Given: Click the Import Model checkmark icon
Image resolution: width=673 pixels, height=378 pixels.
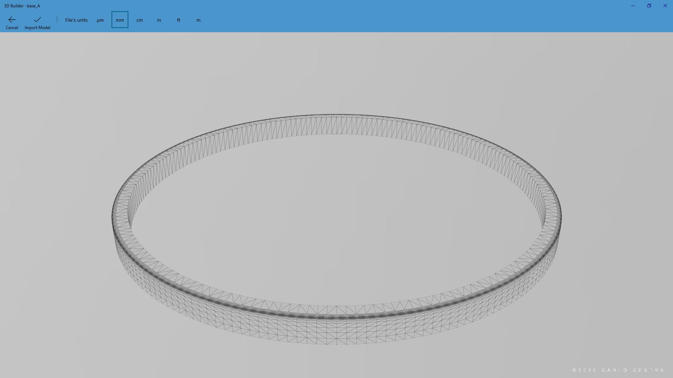Looking at the screenshot, I should (x=37, y=20).
